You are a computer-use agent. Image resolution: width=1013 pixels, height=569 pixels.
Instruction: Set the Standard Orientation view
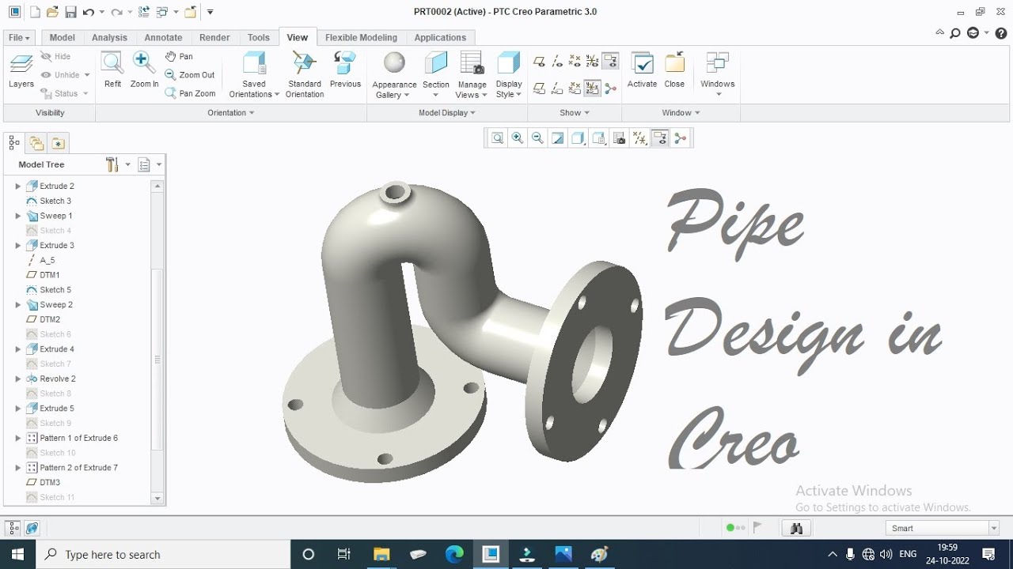(305, 75)
